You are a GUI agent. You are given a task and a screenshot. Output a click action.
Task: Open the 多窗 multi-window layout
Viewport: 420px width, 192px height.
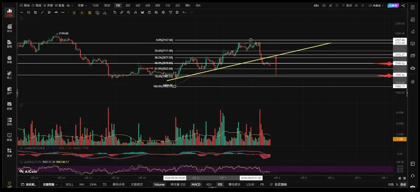pyautogui.click(x=48, y=5)
